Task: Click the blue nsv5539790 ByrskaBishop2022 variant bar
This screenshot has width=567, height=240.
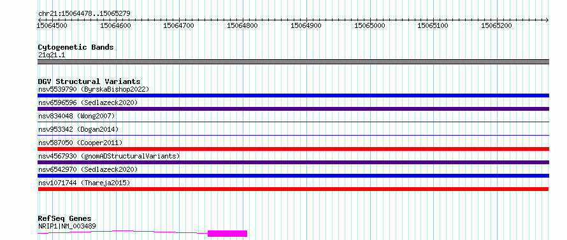Action: pos(293,95)
